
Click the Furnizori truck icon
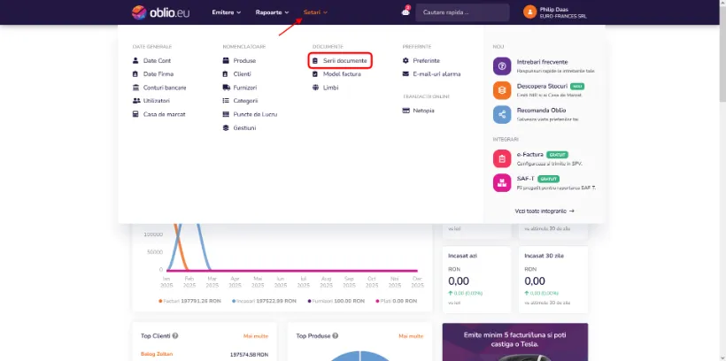tap(227, 88)
